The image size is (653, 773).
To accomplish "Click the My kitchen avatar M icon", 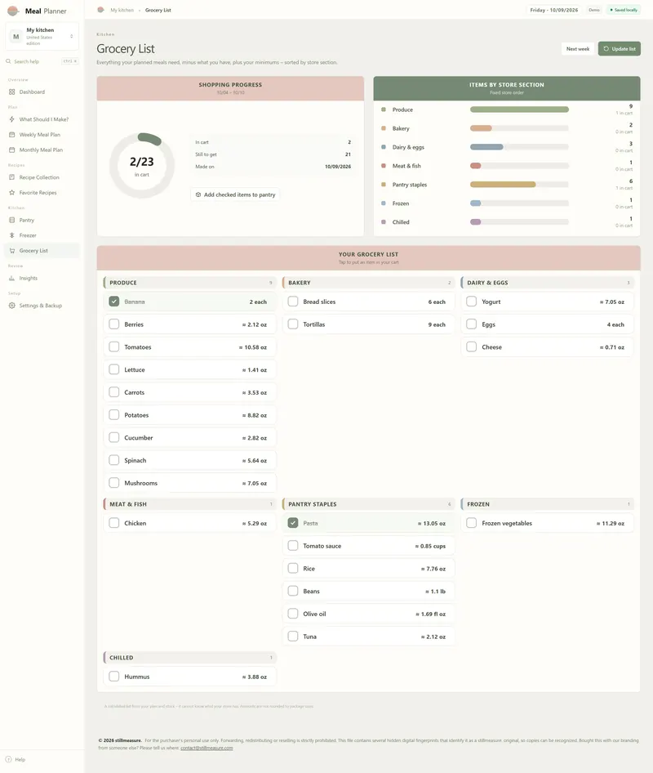I will [x=16, y=37].
